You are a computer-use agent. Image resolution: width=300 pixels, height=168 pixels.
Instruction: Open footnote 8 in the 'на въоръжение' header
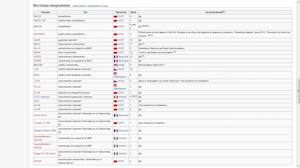[x=224, y=12]
